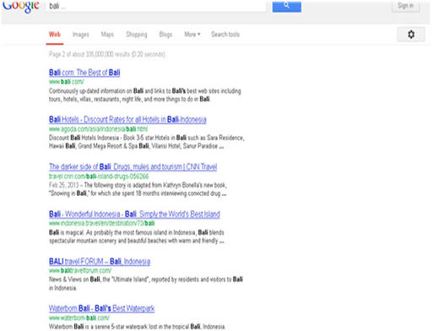439x331 pixels.
Task: Click snippet starting Bali is magical
Action: pyautogui.click(x=137, y=236)
